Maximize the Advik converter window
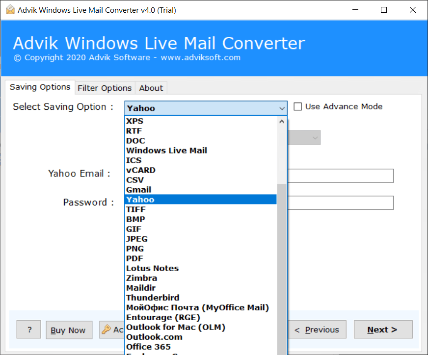Image resolution: width=428 pixels, height=355 pixels. [384, 10]
